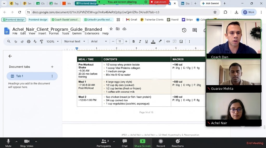
Task: Star the document next to title
Action: point(111,29)
